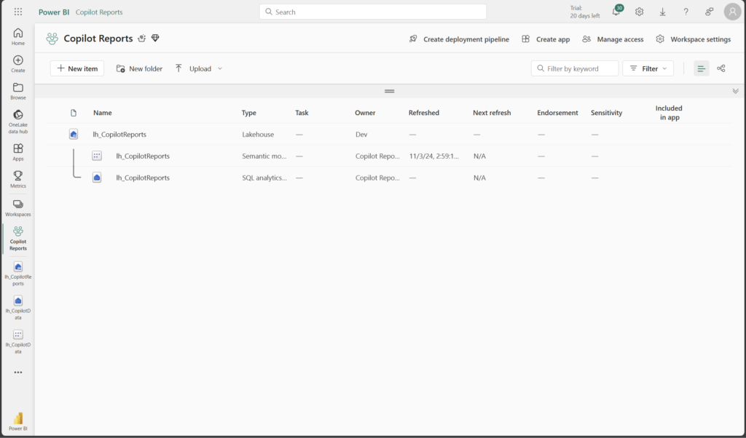Select list view toggle button
Viewport: 746px width, 438px height.
click(702, 68)
